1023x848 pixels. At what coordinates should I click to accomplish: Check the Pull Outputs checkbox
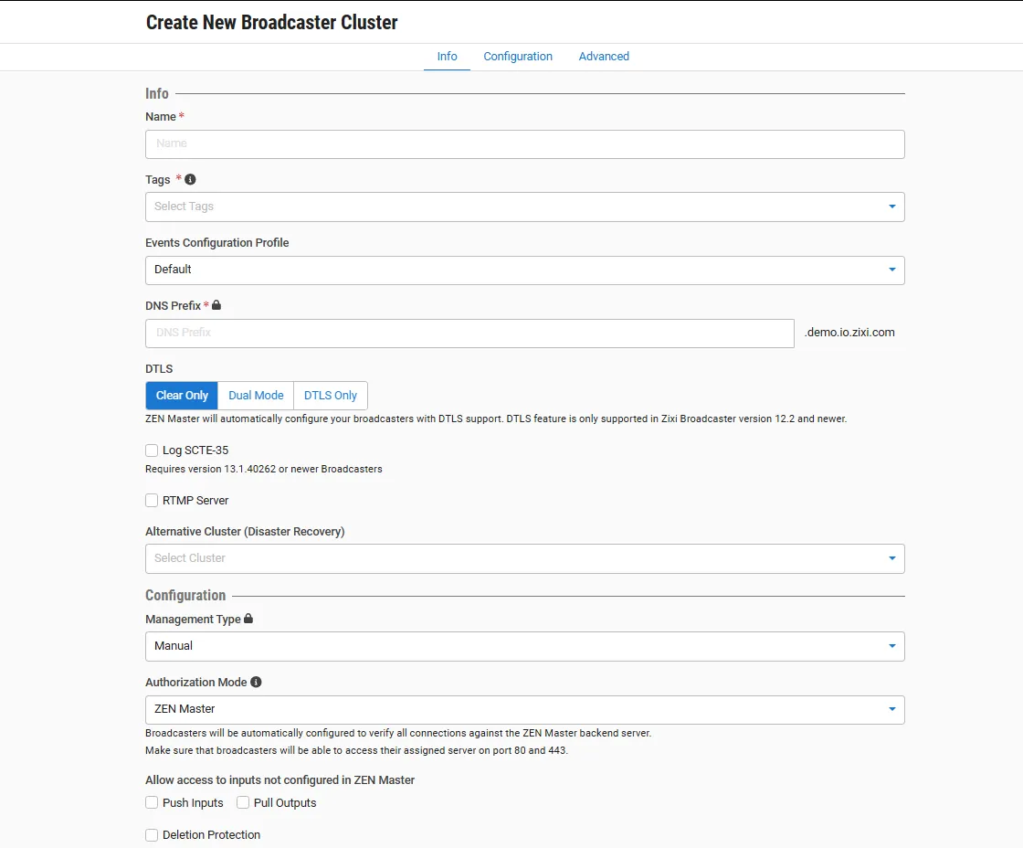pos(243,802)
